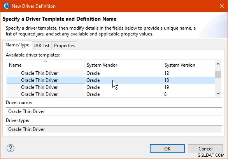Click the read-only Driver type field
This screenshot has width=228, height=159.
114,129
